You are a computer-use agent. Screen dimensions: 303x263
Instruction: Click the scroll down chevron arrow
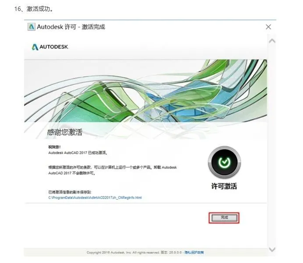pos(272,249)
